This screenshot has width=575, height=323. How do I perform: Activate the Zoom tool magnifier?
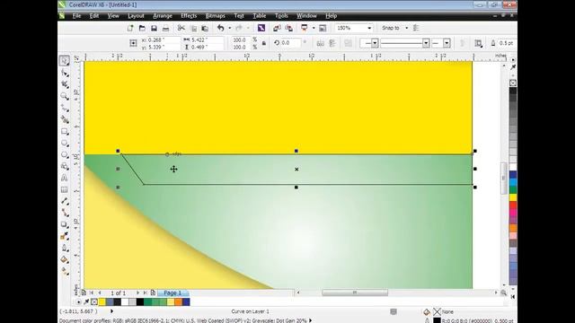pos(65,96)
